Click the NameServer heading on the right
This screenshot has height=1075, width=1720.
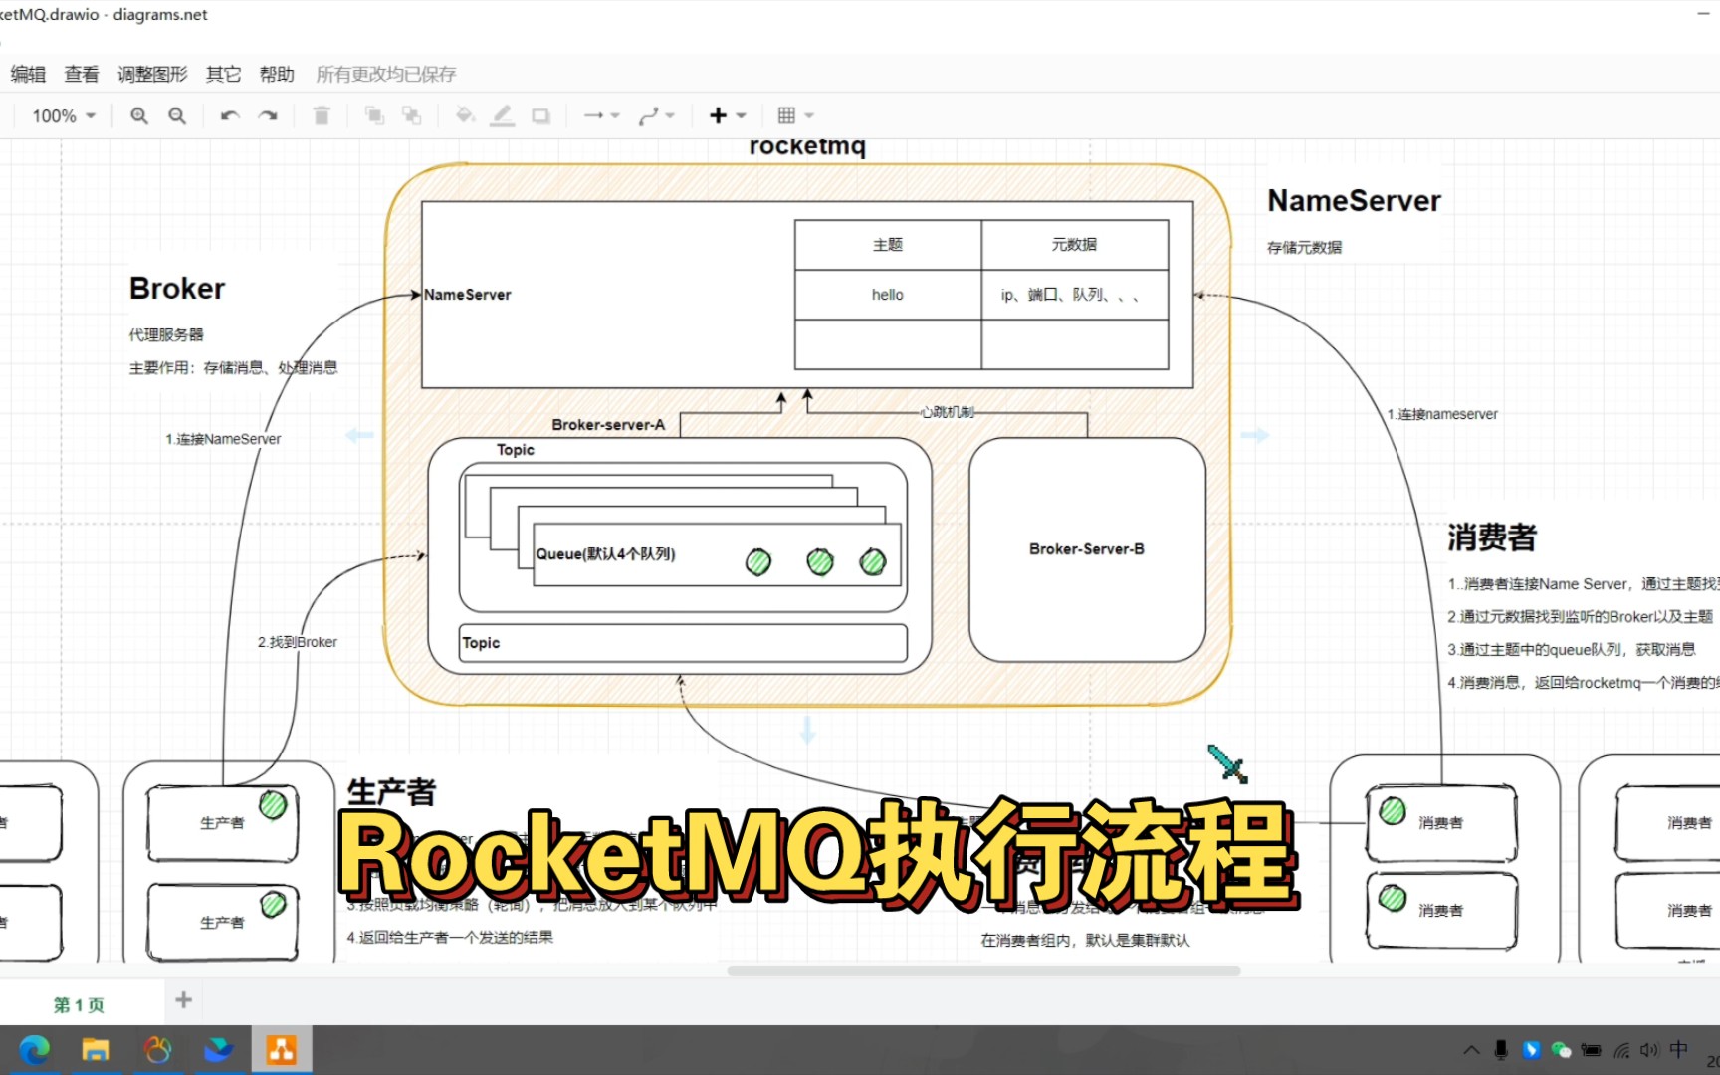(1354, 201)
